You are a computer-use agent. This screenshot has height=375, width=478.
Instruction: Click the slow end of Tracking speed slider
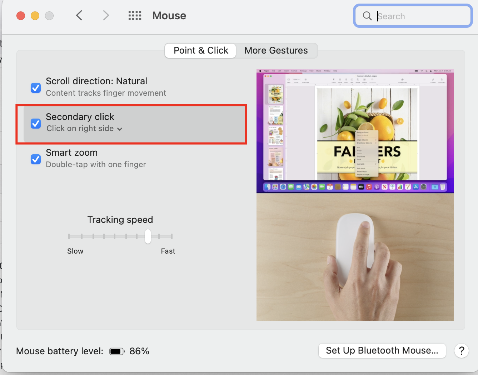(69, 236)
